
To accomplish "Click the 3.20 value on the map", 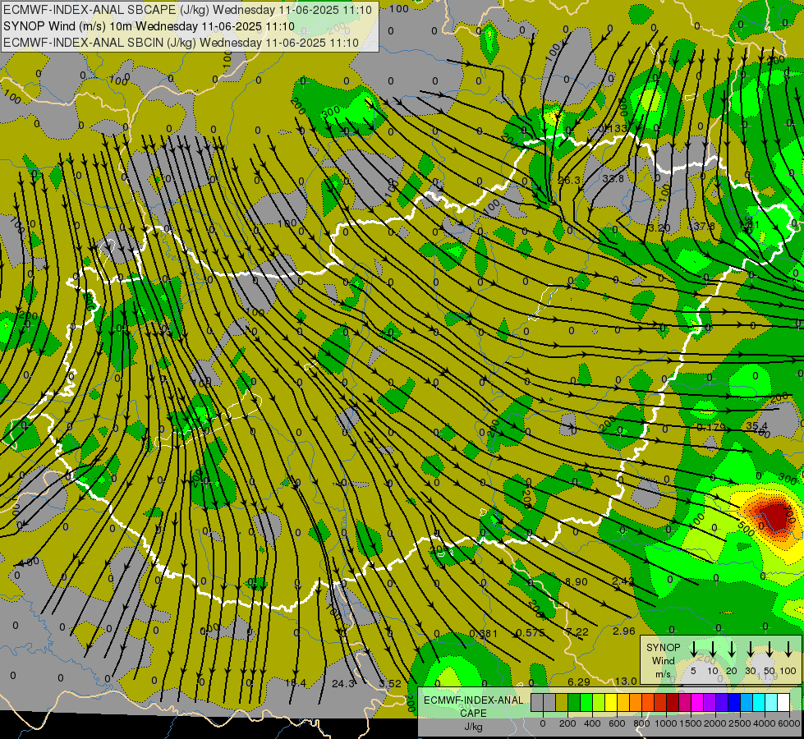I will point(659,227).
